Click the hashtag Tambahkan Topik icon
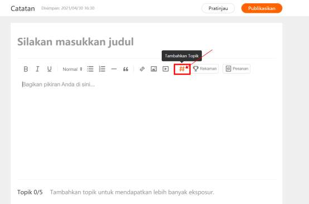This screenshot has width=309, height=204. (182, 69)
